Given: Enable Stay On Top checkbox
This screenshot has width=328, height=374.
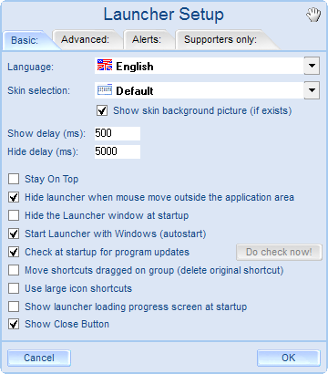Looking at the screenshot, I should 14,179.
